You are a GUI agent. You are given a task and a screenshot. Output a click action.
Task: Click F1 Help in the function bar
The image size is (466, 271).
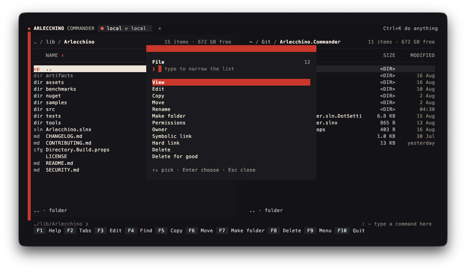tap(48, 231)
